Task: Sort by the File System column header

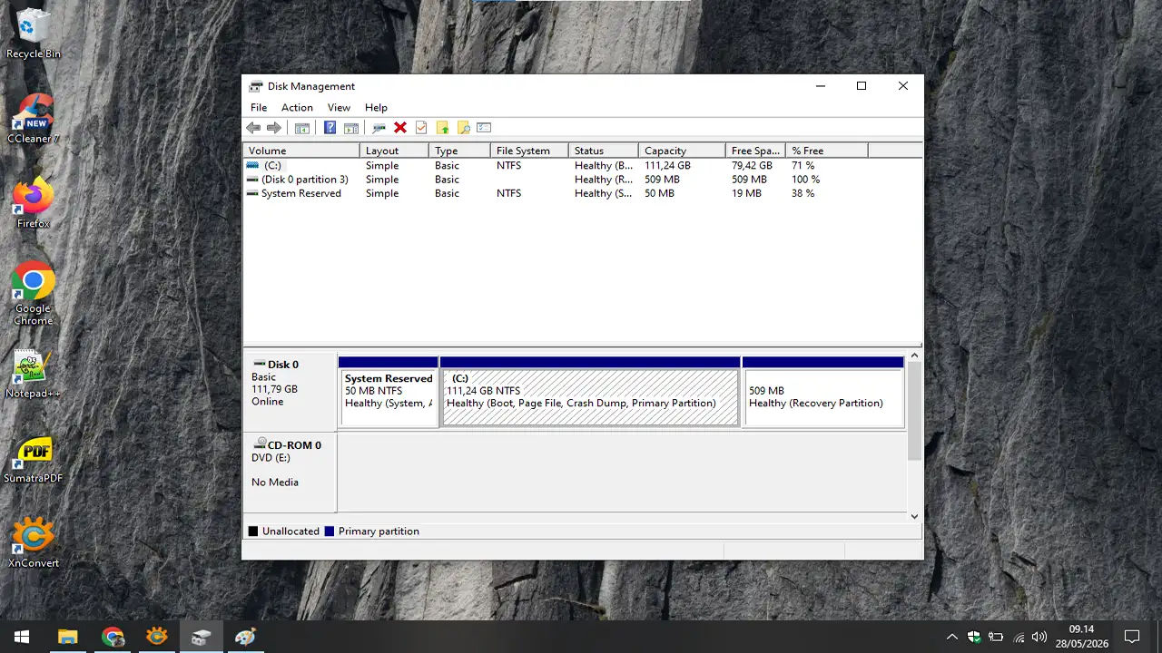Action: (x=529, y=151)
